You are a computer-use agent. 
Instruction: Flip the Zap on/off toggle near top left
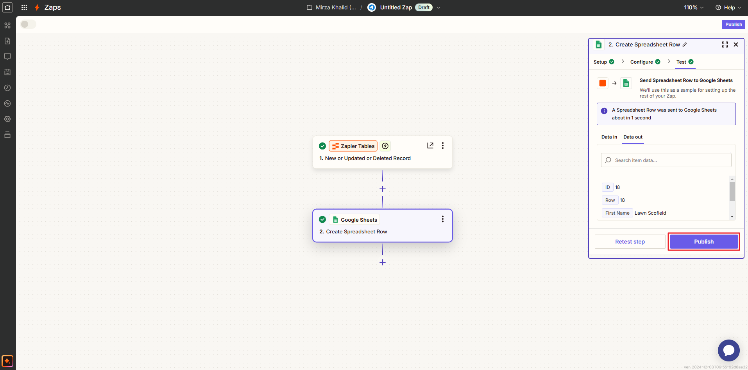click(28, 24)
